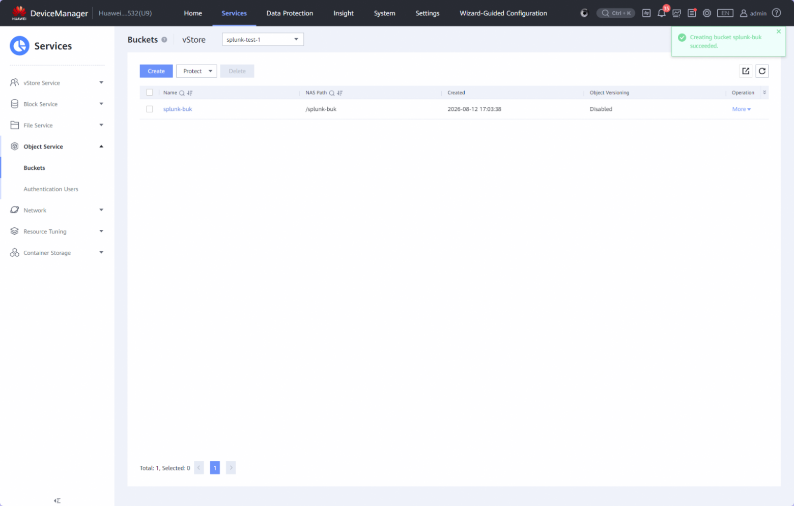The height and width of the screenshot is (506, 794).
Task: Expand the Block Service arrow
Action: pos(101,104)
